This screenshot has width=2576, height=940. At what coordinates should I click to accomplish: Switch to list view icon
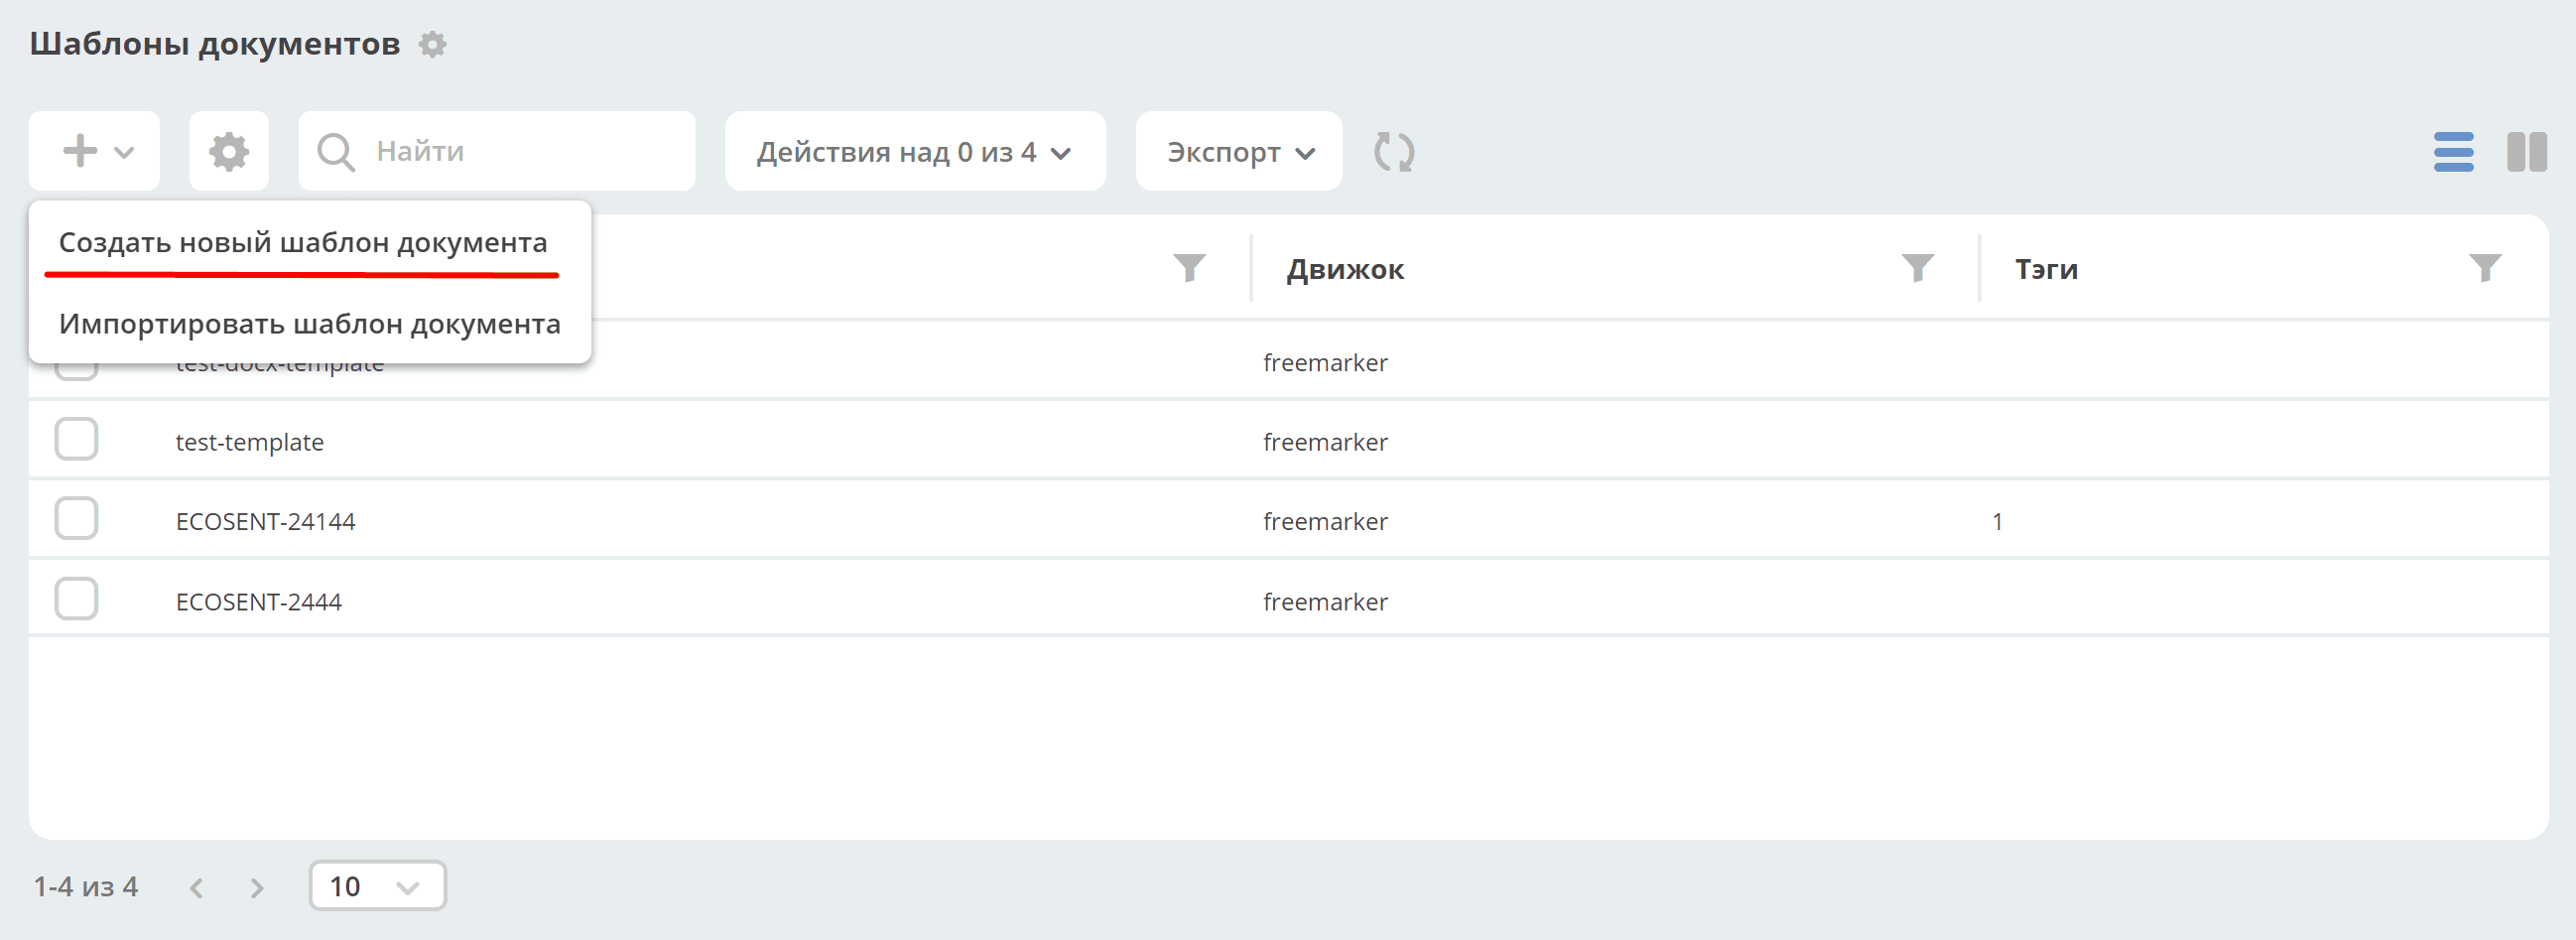click(2454, 152)
